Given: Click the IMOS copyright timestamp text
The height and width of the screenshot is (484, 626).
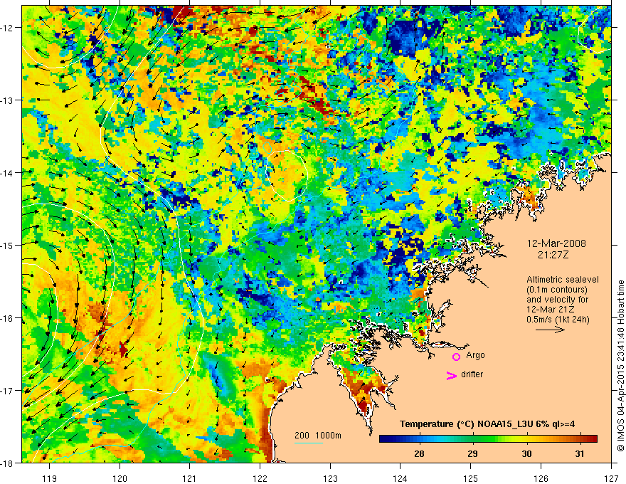Looking at the screenshot, I should tap(621, 366).
